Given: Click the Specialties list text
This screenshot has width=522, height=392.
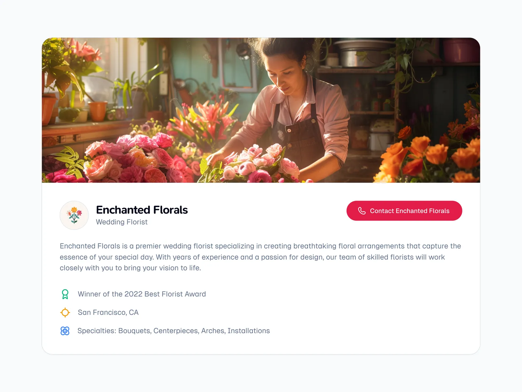Looking at the screenshot, I should coord(174,331).
